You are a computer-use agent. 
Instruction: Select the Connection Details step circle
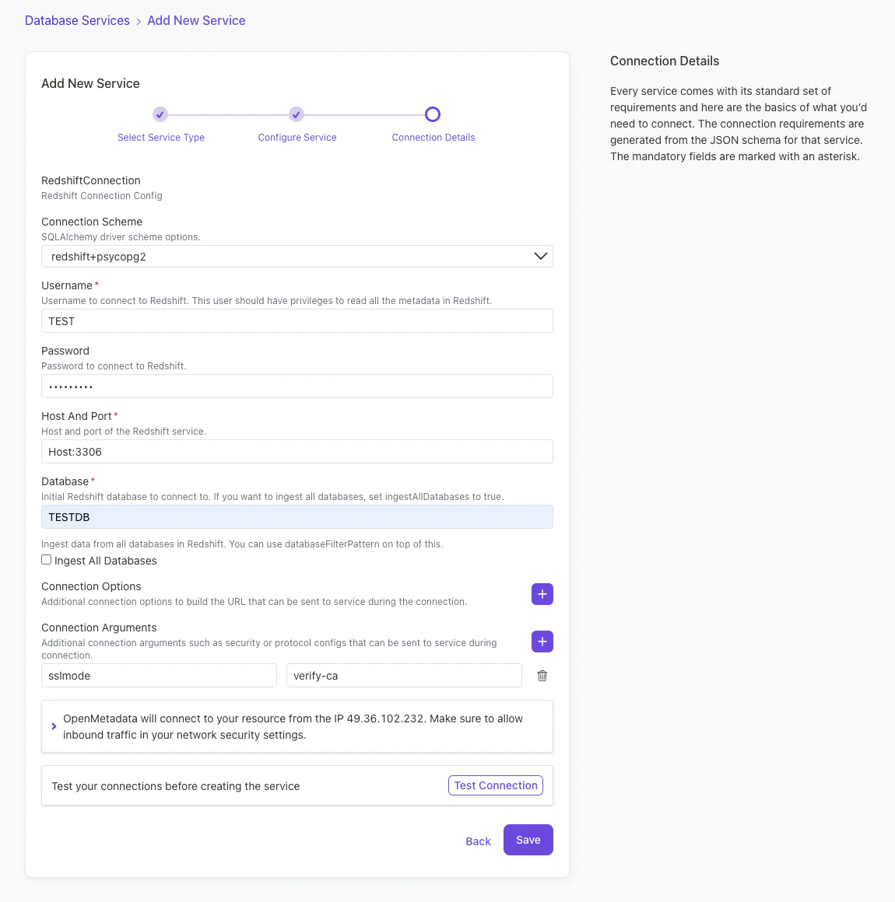[x=433, y=114]
